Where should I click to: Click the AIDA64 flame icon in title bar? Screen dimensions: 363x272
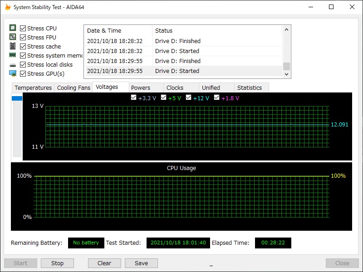8,7
